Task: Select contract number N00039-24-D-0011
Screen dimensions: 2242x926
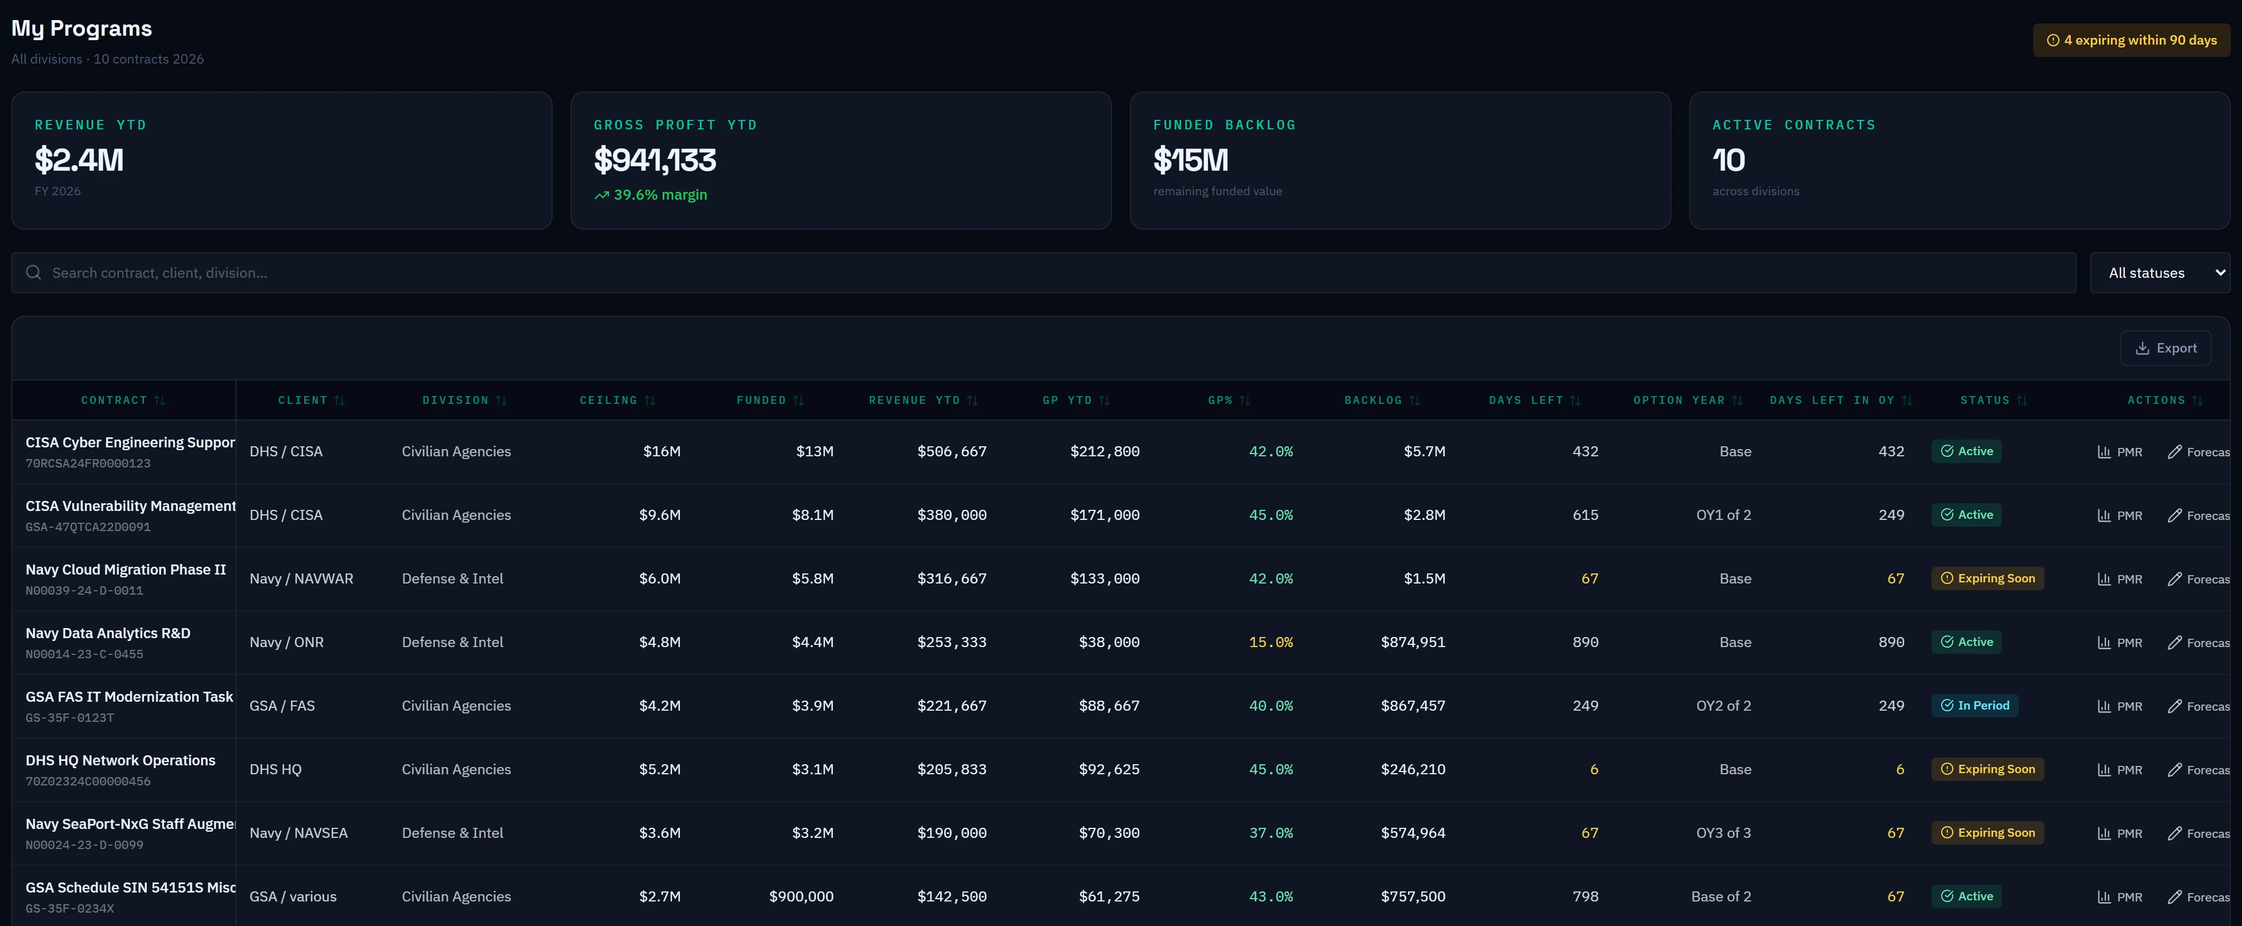Action: coord(84,590)
